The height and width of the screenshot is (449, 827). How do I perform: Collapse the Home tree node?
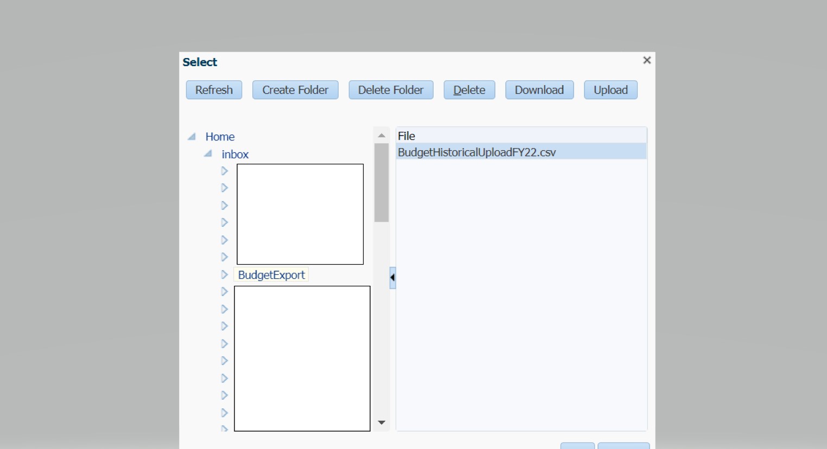192,137
